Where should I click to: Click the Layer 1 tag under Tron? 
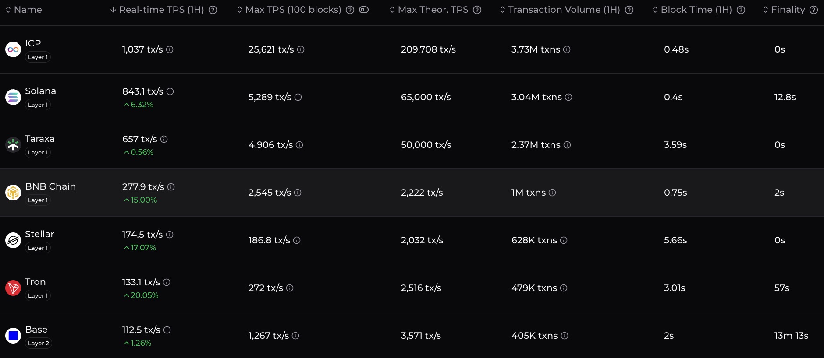[x=38, y=296]
